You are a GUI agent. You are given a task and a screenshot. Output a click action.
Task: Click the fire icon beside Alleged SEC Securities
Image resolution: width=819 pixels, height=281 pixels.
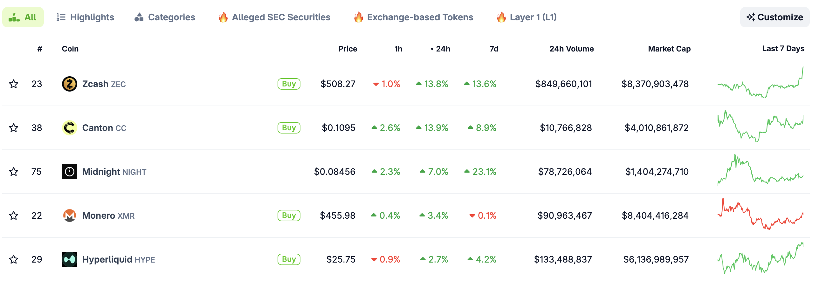pos(223,17)
